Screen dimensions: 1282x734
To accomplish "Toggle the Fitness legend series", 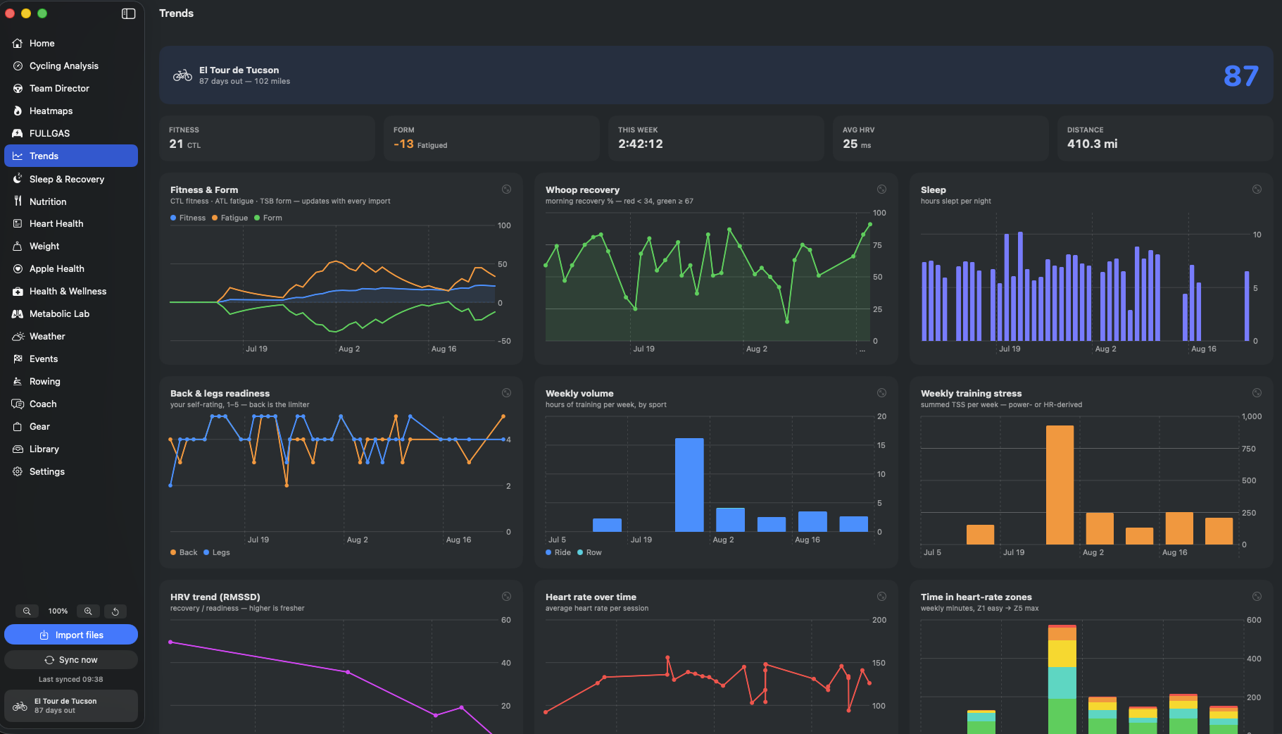I will click(188, 218).
